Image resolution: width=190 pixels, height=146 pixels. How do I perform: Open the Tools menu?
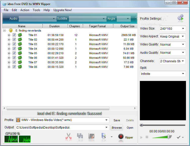(36, 10)
